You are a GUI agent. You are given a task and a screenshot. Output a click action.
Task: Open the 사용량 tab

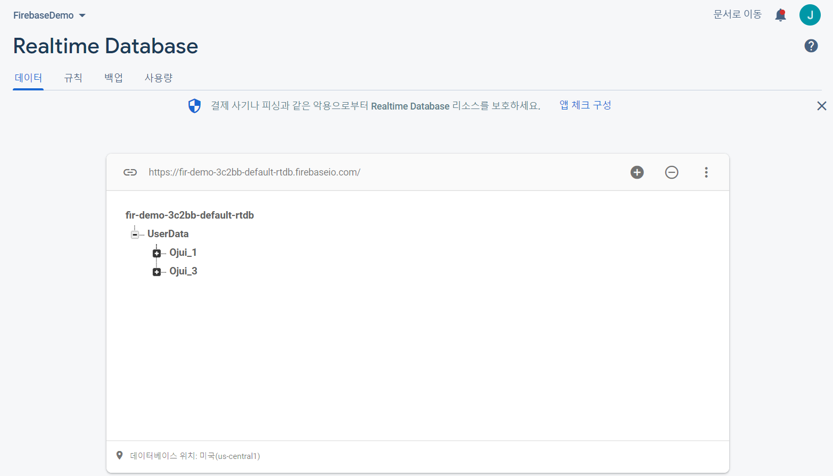[x=159, y=78]
